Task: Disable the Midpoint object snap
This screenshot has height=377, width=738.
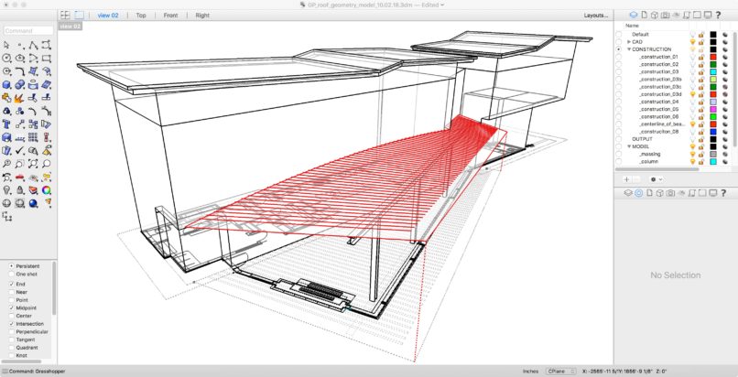Action: [x=11, y=308]
